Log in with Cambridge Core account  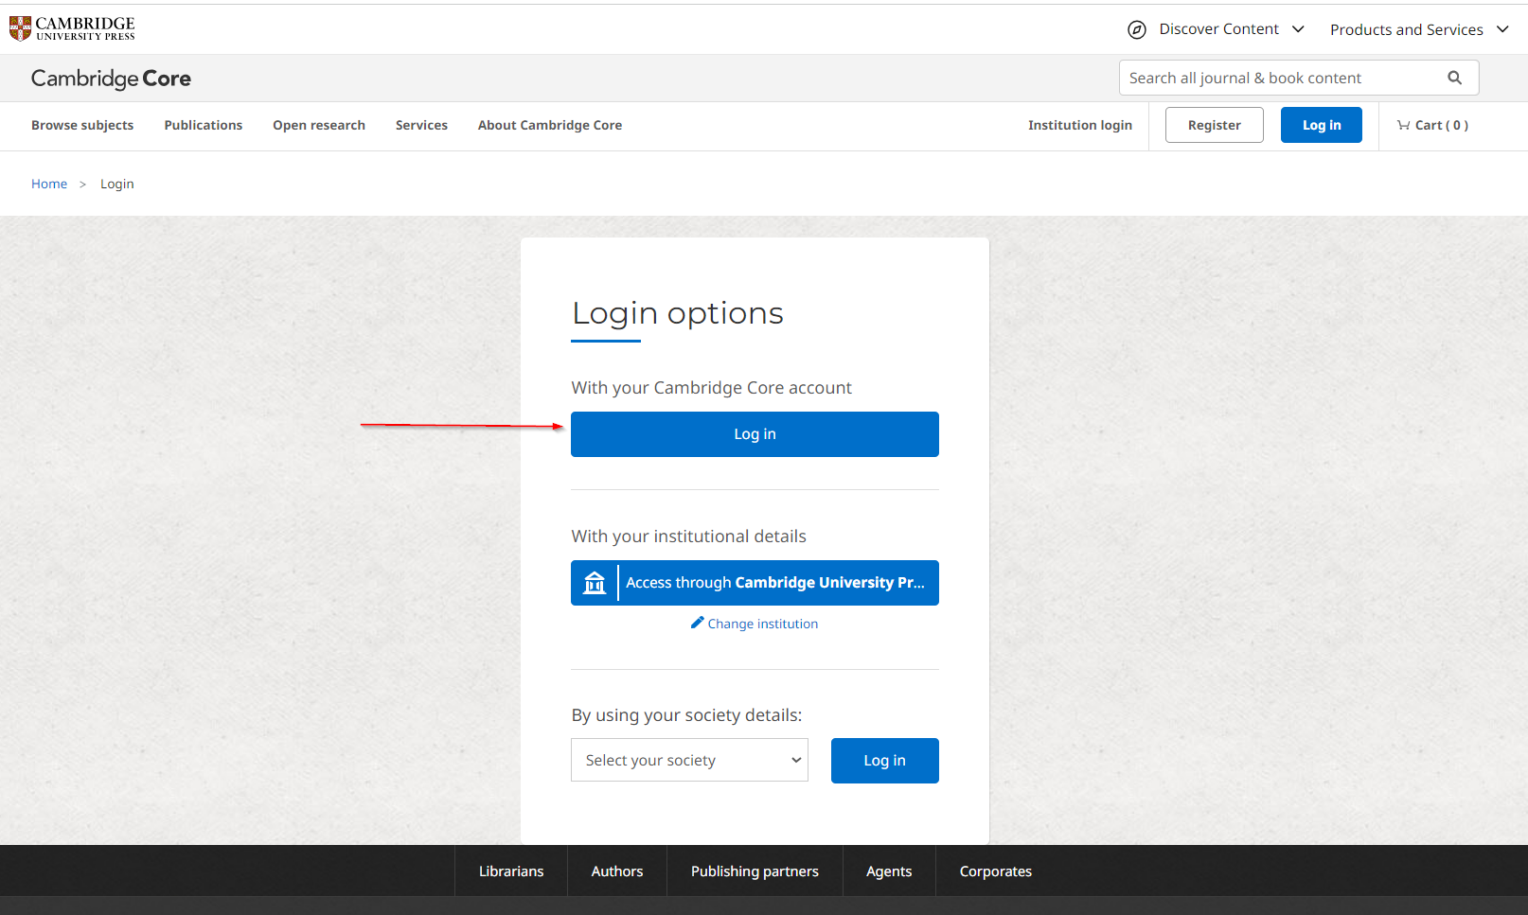coord(755,434)
